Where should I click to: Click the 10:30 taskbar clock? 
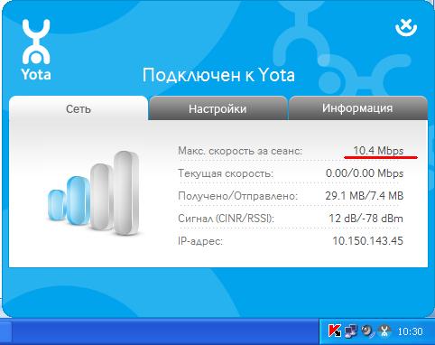coord(410,331)
